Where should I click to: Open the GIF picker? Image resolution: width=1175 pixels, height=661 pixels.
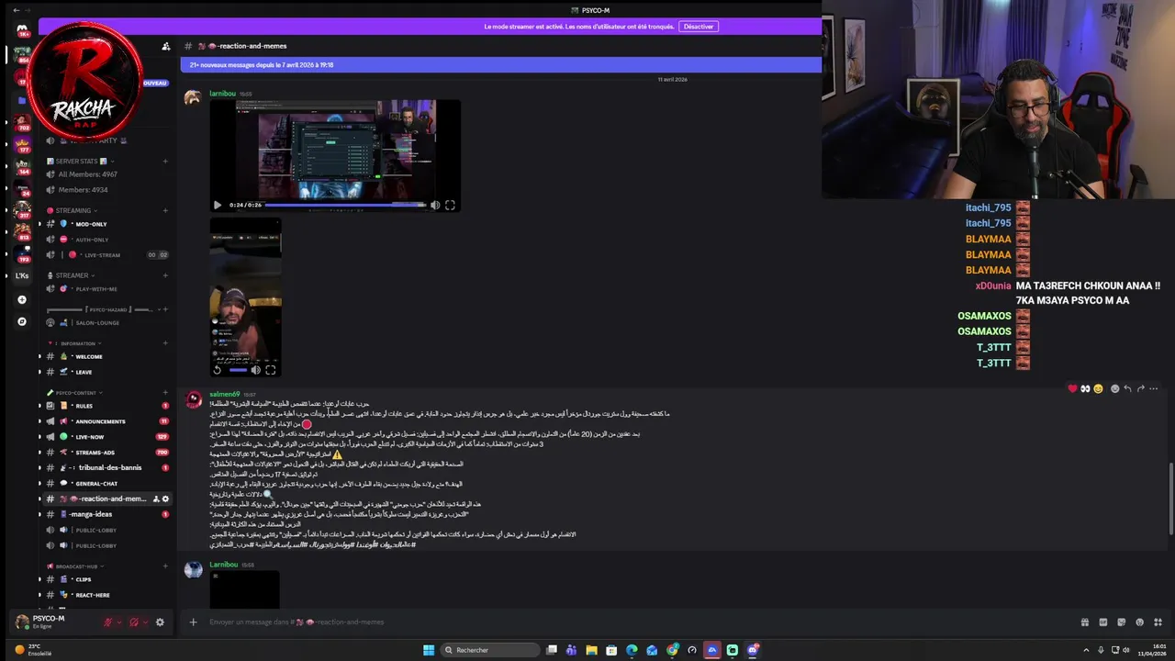(x=1103, y=622)
